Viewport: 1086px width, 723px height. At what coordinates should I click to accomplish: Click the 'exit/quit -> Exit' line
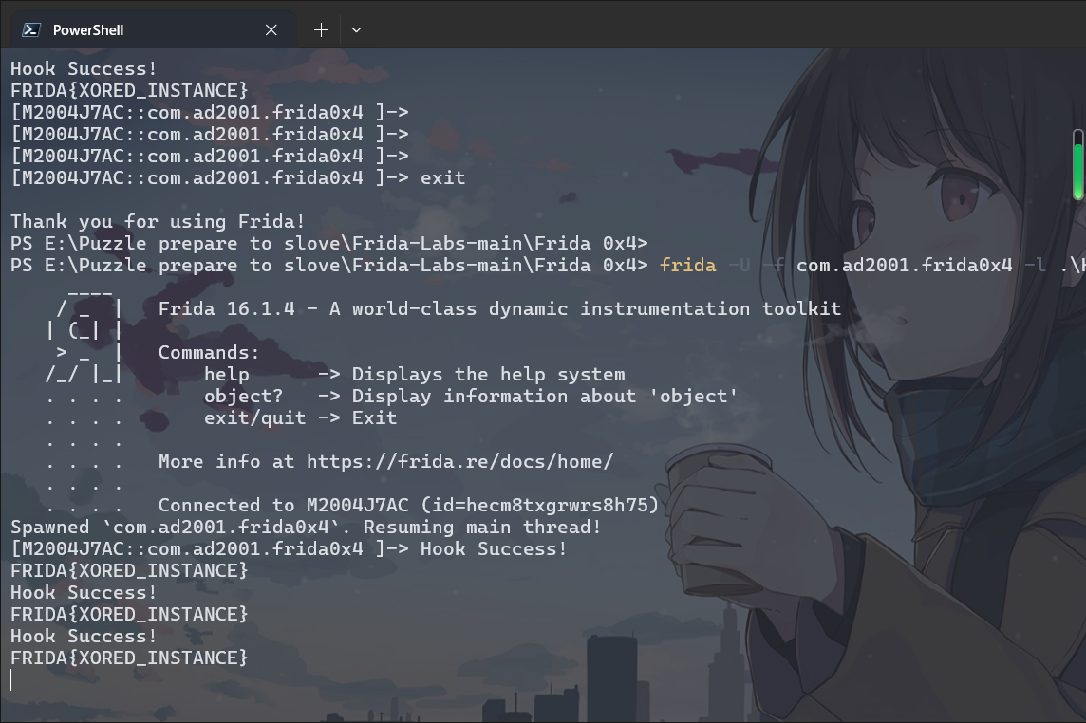(300, 418)
